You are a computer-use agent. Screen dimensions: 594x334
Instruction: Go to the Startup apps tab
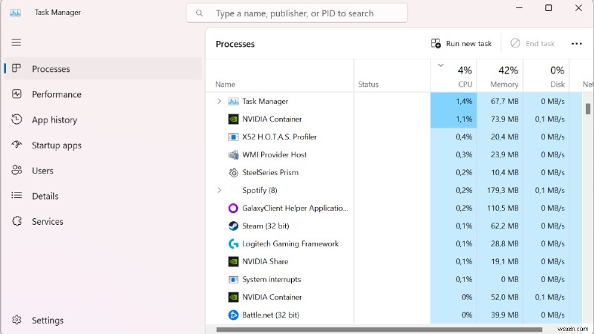pos(103,145)
